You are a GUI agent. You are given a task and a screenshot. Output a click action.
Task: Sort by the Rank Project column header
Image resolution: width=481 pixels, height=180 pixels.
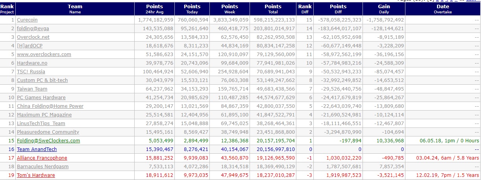(x=7, y=9)
